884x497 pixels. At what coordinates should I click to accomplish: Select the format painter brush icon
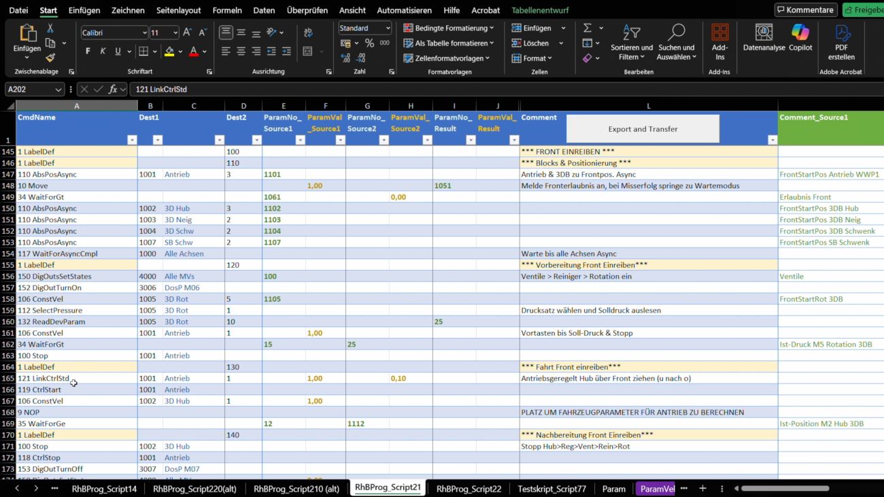[50, 58]
